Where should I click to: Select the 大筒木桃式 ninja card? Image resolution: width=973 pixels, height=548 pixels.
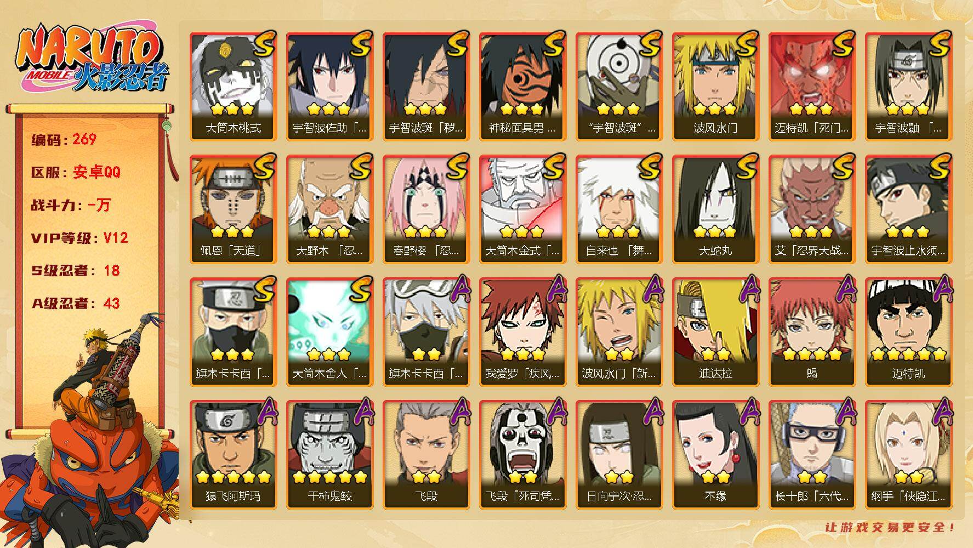point(233,87)
